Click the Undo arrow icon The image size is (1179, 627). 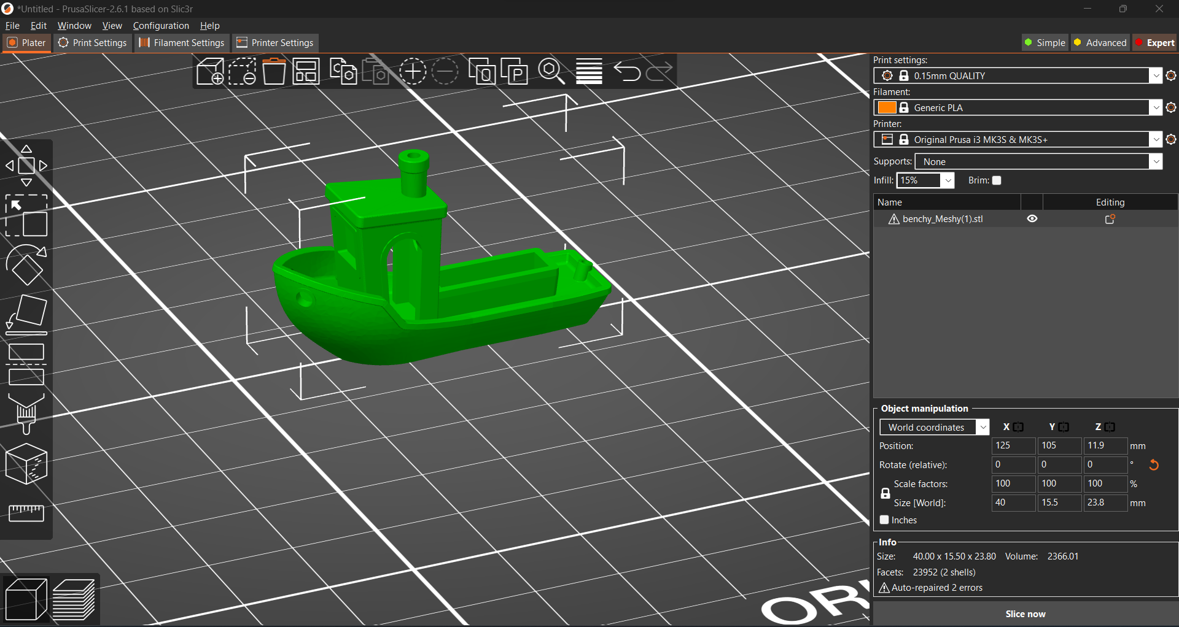(x=627, y=72)
